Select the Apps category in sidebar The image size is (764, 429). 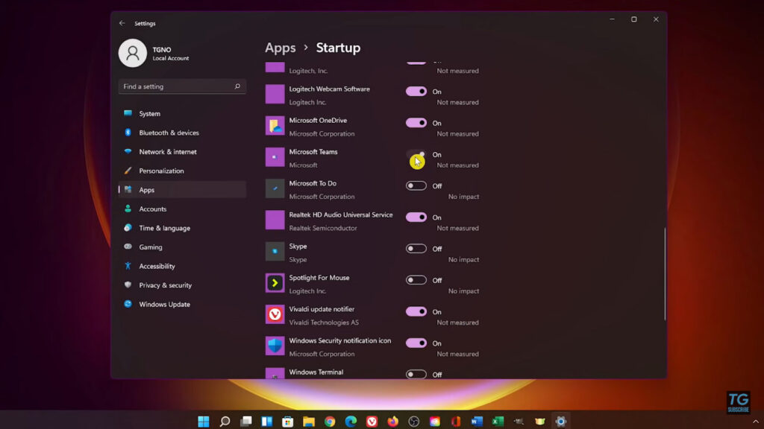(x=182, y=190)
